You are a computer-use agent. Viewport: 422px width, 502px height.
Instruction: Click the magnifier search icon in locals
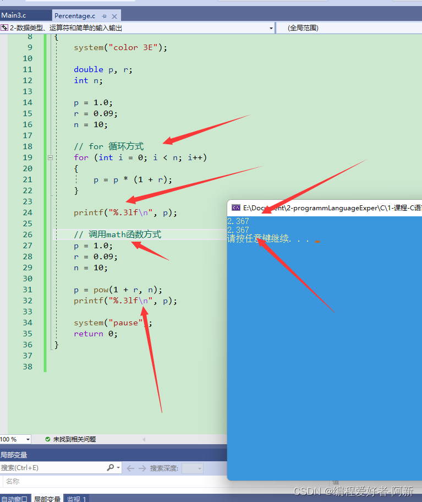(x=111, y=468)
